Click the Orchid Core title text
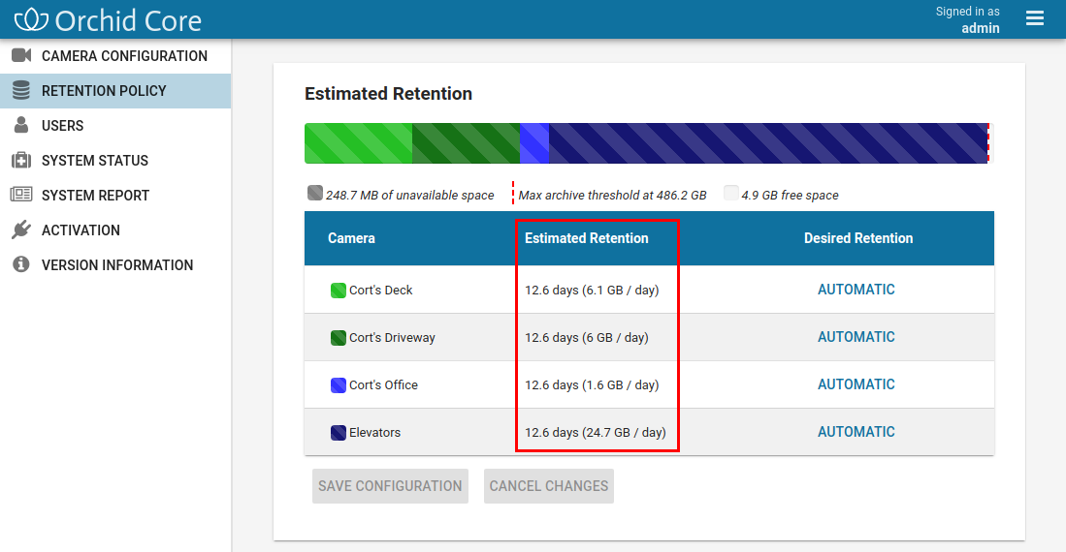Image resolution: width=1066 pixels, height=552 pixels. (128, 21)
